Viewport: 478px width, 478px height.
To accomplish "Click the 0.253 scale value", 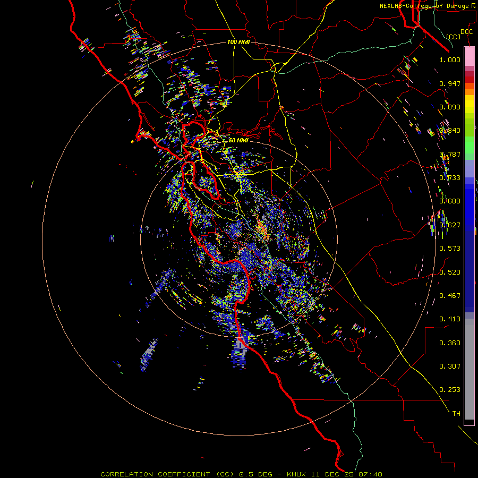I will click(x=450, y=390).
